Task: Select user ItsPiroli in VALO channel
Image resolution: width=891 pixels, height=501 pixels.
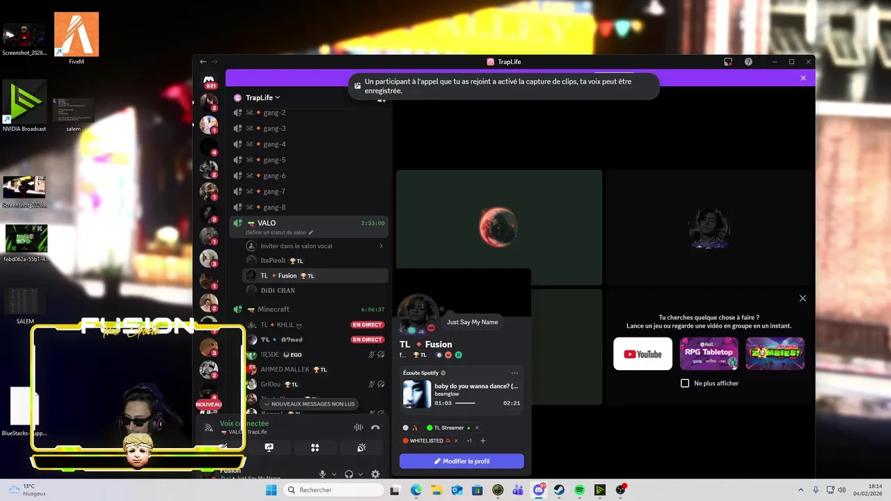Action: (x=315, y=260)
